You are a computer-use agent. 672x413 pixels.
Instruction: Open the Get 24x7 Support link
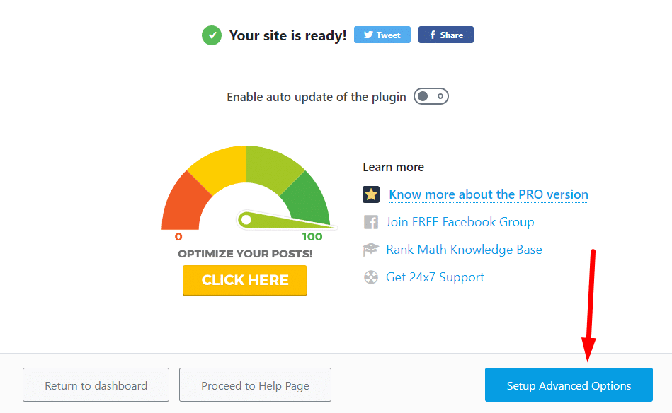pos(435,277)
